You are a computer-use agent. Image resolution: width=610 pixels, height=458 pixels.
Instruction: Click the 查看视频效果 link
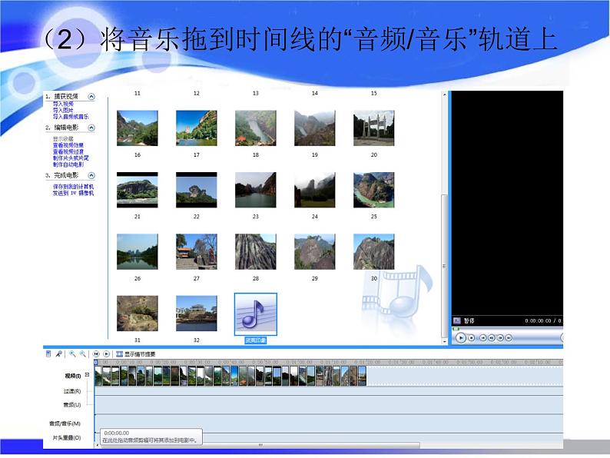68,144
